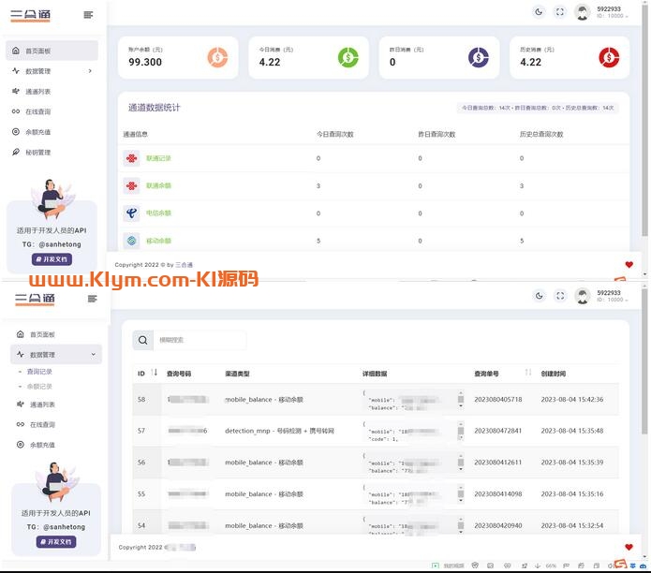Click the orange account balance coin icon

click(x=217, y=57)
